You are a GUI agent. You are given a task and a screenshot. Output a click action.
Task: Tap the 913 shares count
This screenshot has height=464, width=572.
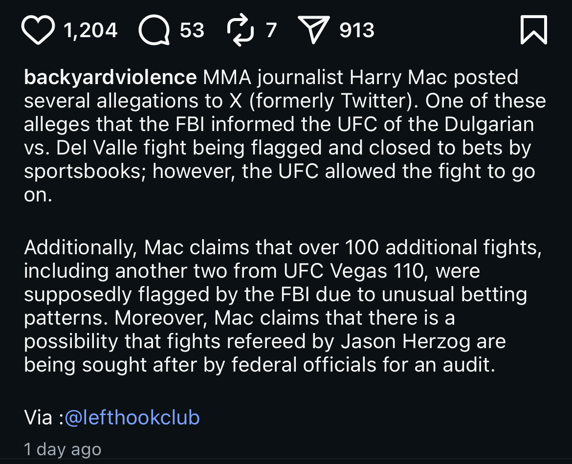357,31
